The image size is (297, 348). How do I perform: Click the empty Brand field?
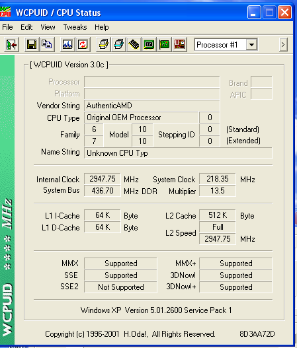261,82
